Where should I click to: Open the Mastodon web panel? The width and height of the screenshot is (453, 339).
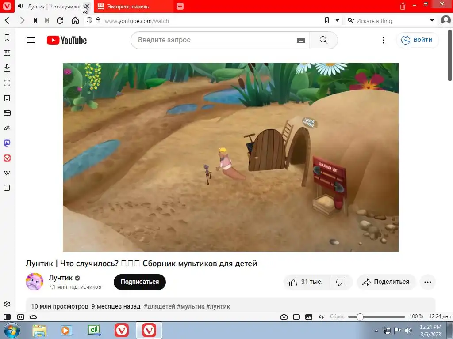[x=7, y=143]
